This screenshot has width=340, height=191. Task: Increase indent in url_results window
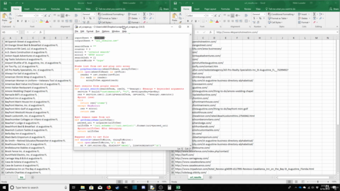241,21
